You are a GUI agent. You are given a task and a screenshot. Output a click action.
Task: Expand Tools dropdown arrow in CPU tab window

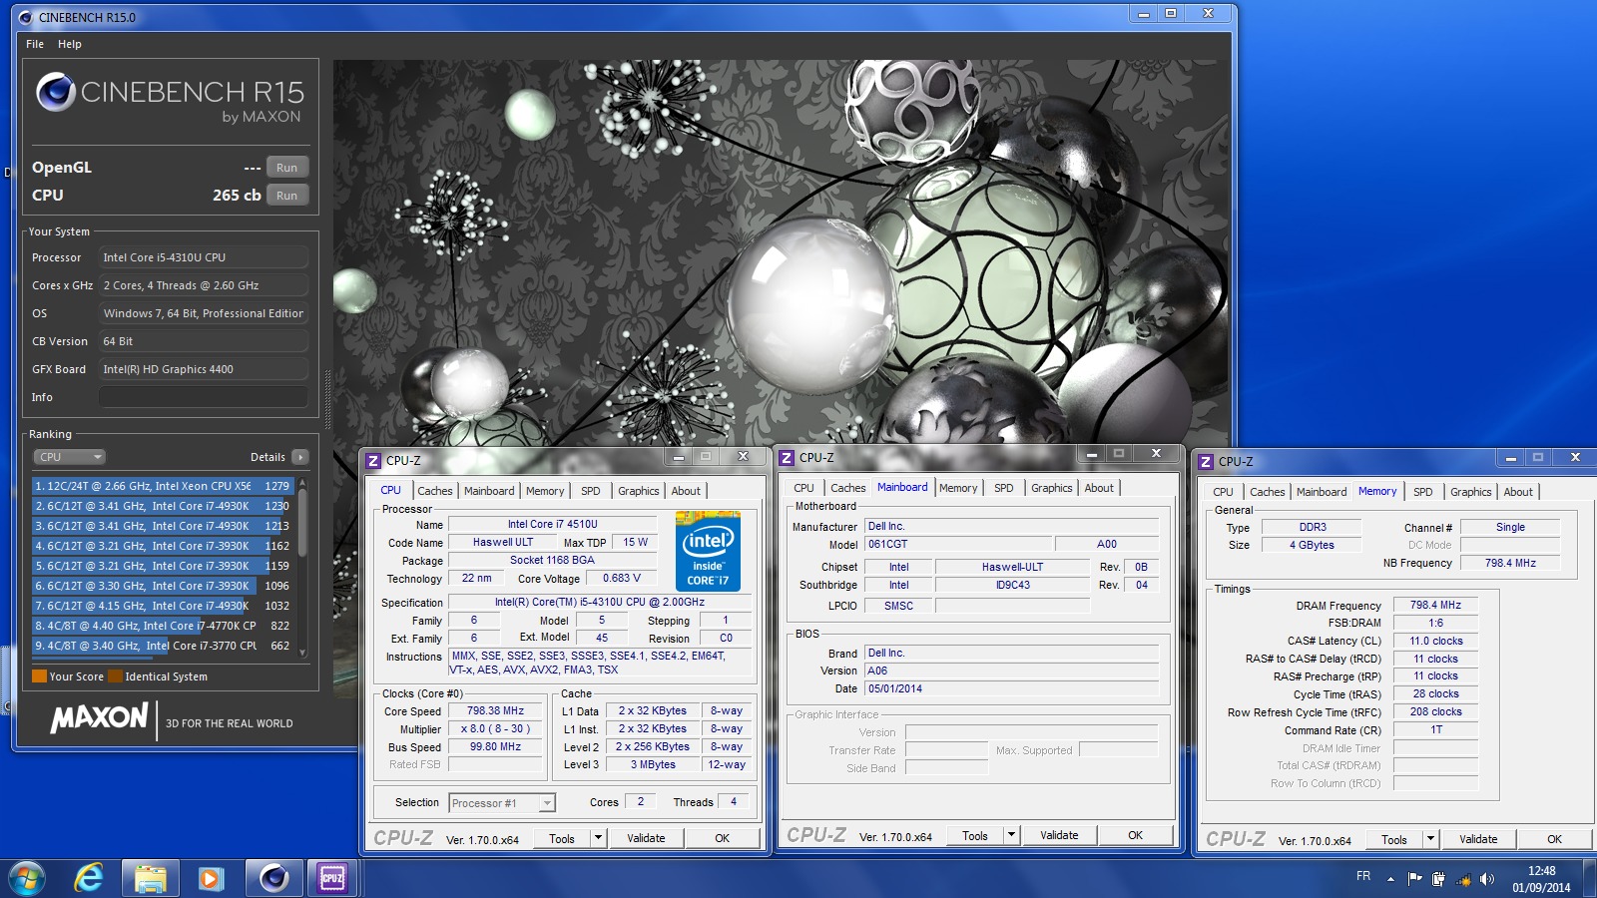tap(599, 838)
